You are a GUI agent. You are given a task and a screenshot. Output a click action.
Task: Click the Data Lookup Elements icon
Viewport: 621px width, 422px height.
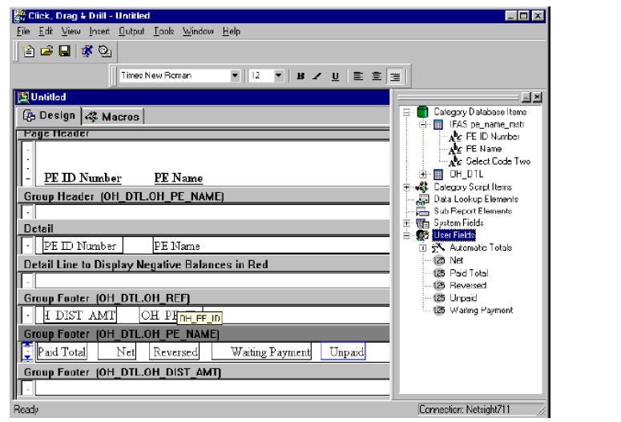(421, 199)
